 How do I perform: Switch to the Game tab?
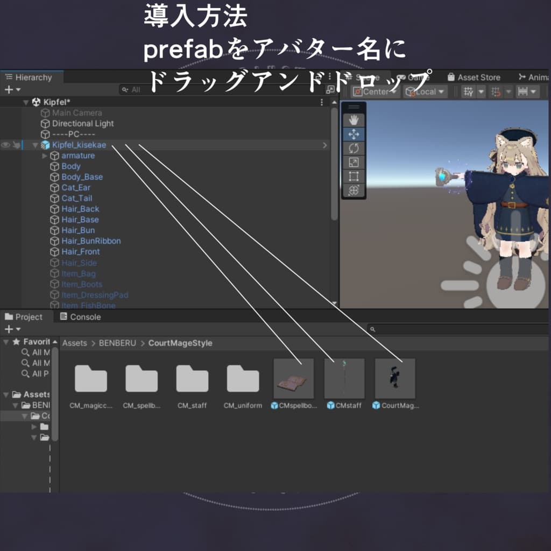(416, 77)
